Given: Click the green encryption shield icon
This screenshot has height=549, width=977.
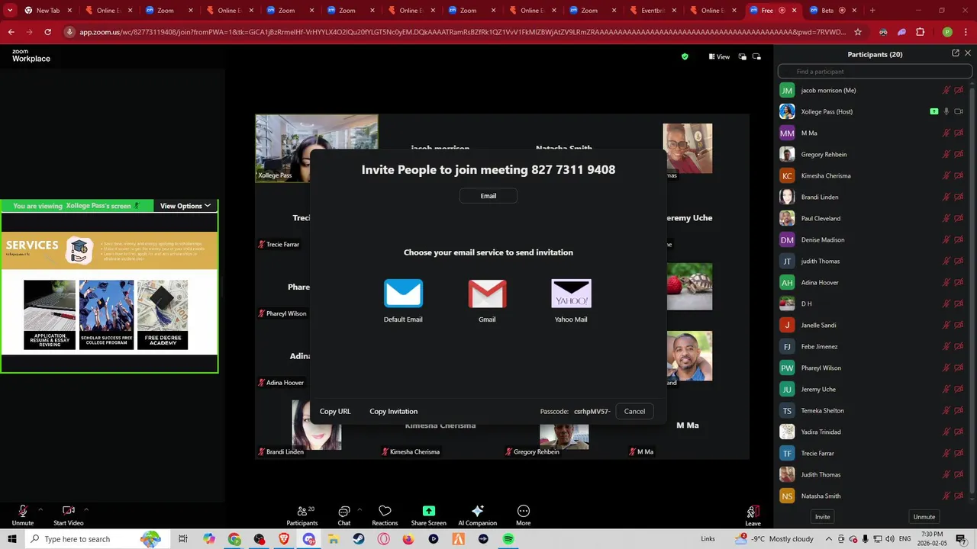Looking at the screenshot, I should pos(685,56).
